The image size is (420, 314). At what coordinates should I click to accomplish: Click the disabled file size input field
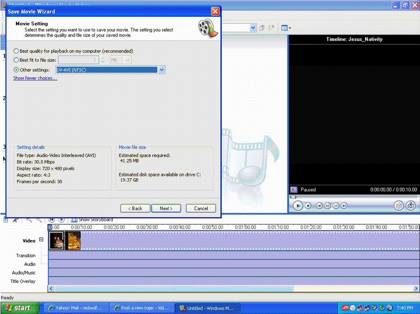pos(79,60)
